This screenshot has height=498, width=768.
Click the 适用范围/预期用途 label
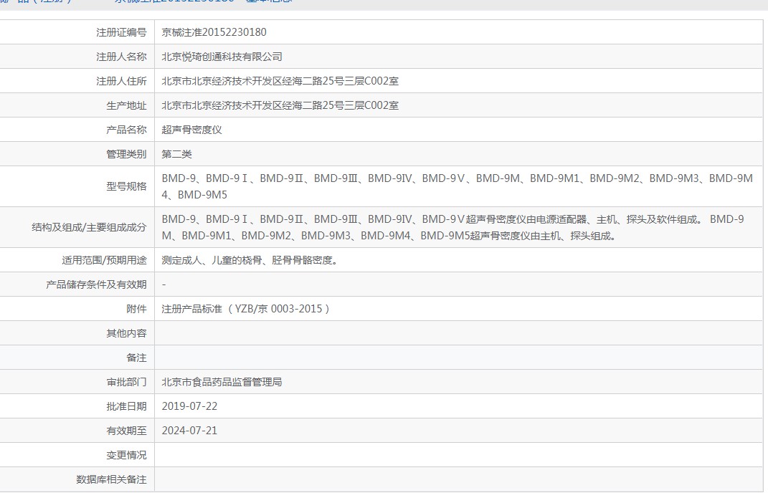[104, 260]
